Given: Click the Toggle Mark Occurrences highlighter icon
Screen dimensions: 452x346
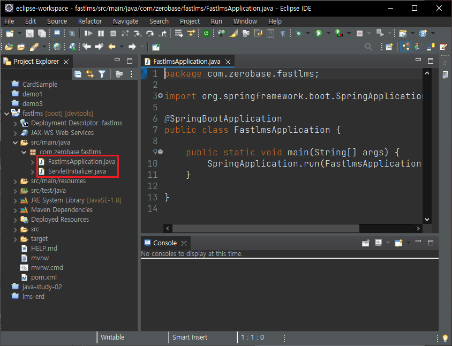Looking at the screenshot, I should tap(233, 33).
